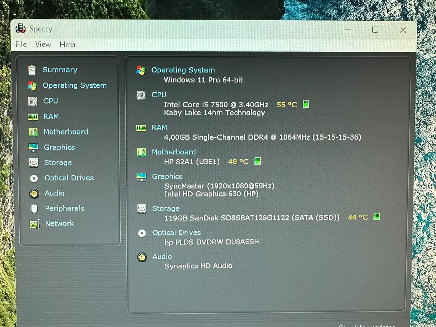436x327 pixels.
Task: Click the Audio speaker icon in summary pane
Action: pos(142,257)
